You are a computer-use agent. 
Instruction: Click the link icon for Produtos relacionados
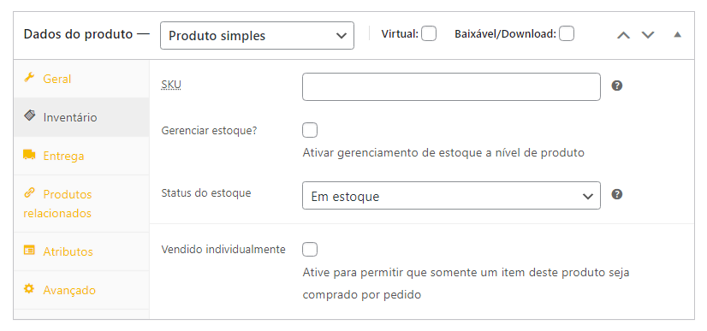[x=29, y=193]
